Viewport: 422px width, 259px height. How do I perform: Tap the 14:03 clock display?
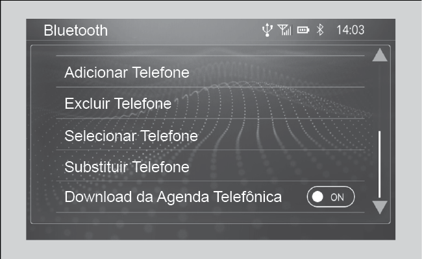pos(351,30)
